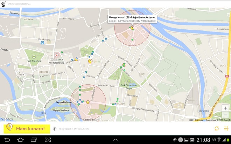Open the Google logo link on map
Viewport: 231px width, 144px height.
click(7, 119)
